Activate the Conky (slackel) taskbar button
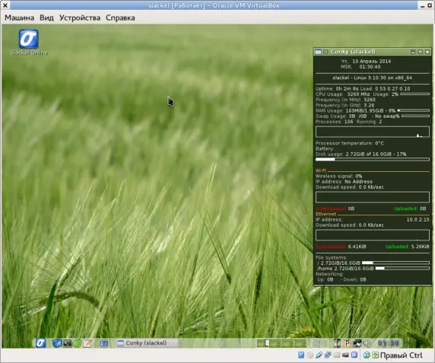The height and width of the screenshot is (363, 435). [147, 343]
